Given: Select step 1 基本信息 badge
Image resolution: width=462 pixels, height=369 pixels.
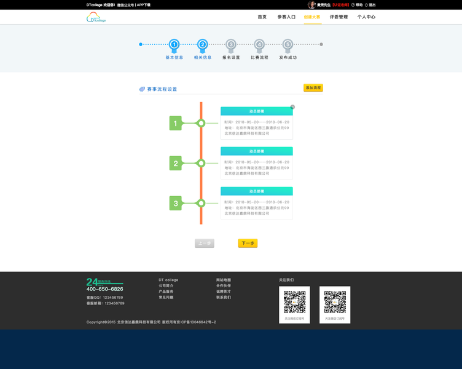Looking at the screenshot, I should click(x=174, y=46).
